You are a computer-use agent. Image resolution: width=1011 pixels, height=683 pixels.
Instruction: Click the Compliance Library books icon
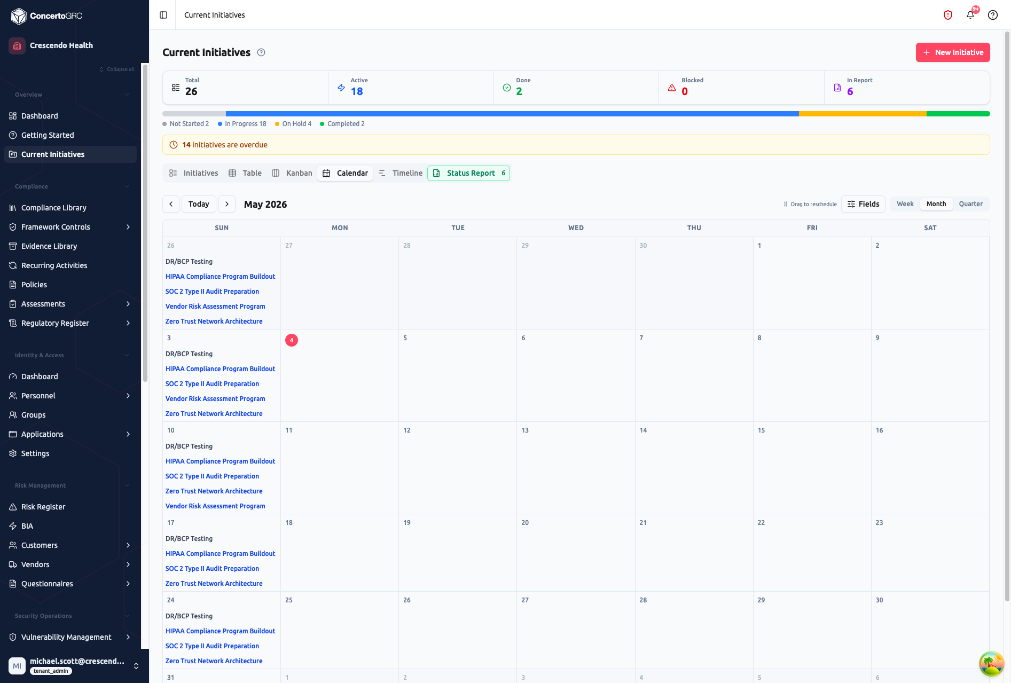click(13, 208)
